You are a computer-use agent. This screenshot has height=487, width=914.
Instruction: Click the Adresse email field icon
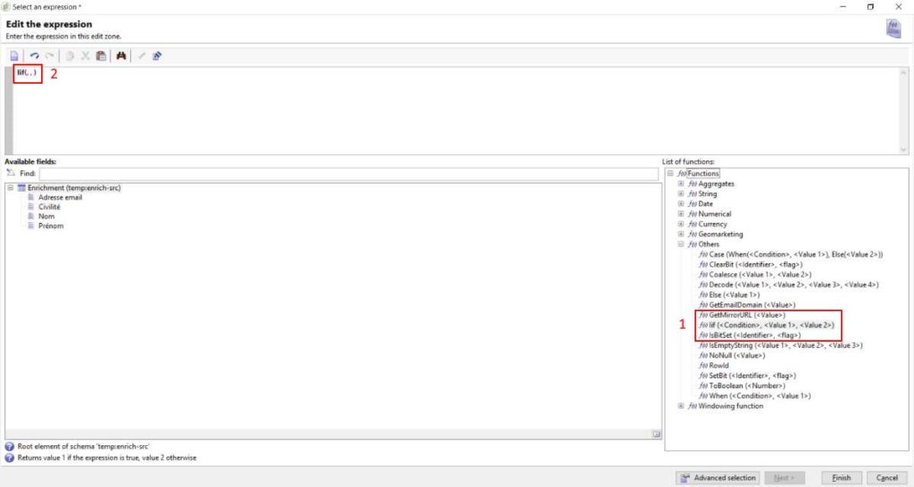click(x=31, y=197)
